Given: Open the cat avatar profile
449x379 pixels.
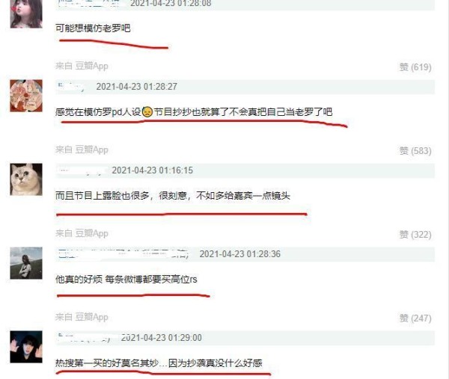Looking at the screenshot, I should (x=26, y=179).
